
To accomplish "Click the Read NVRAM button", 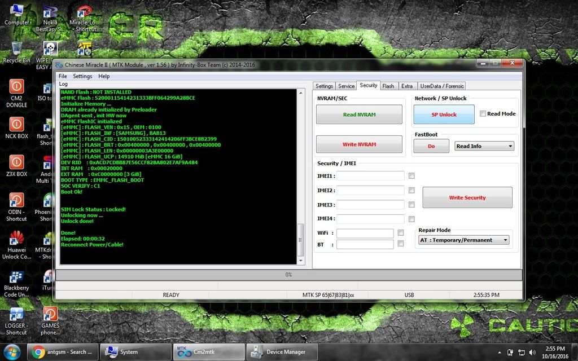I will click(359, 115).
